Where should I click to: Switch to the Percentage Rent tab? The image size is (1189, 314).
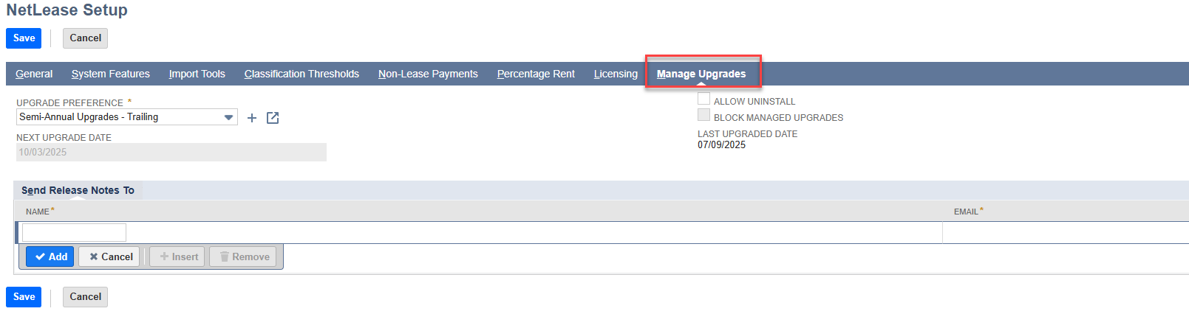coord(536,74)
